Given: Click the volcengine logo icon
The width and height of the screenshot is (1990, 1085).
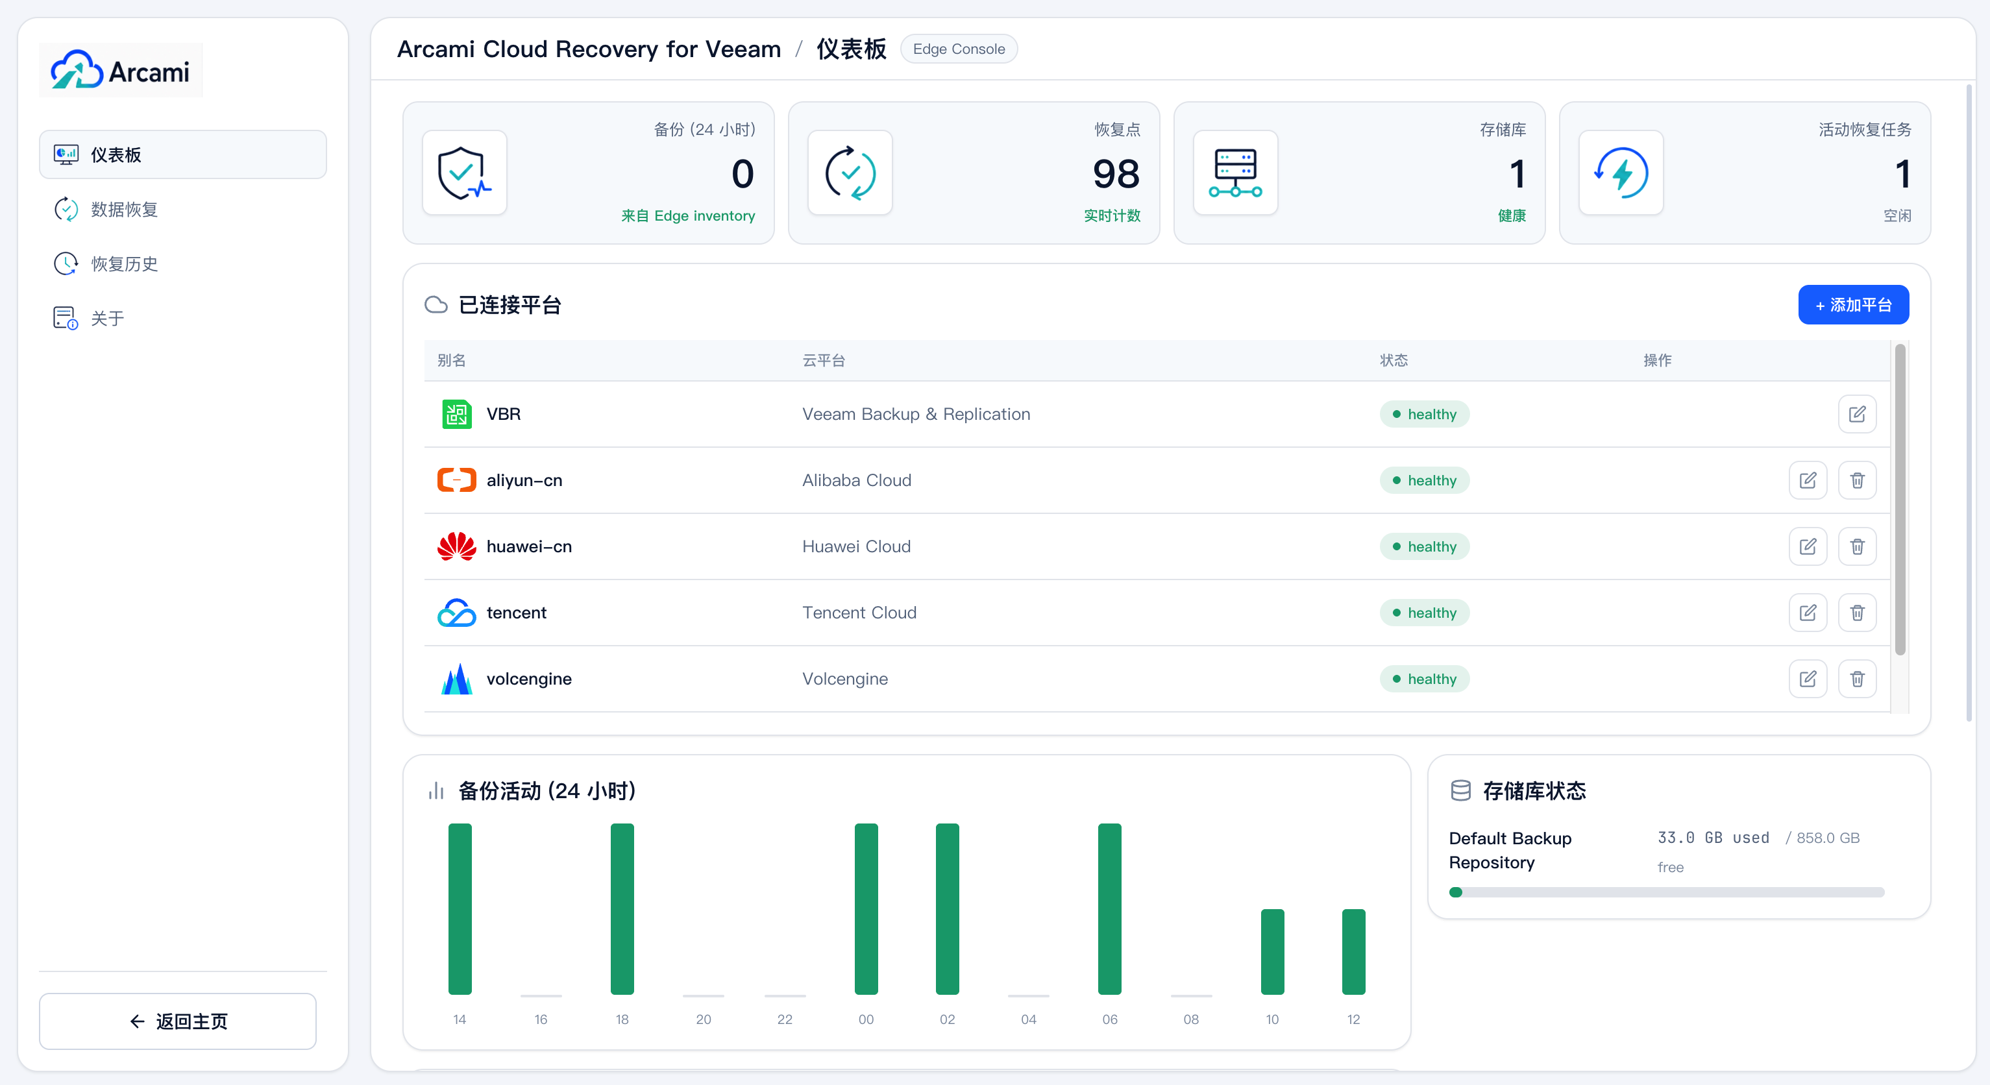Looking at the screenshot, I should (456, 679).
